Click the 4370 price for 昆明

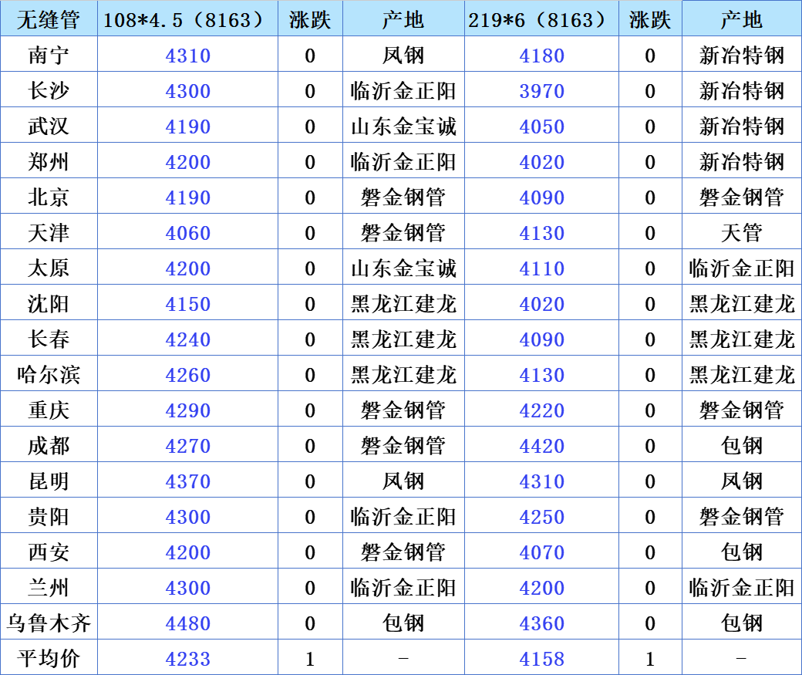pyautogui.click(x=187, y=481)
